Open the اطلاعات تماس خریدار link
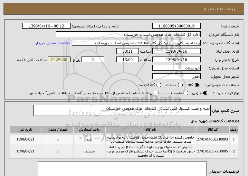Image resolution: width=248 pixels, height=176 pixels. pos(52,43)
